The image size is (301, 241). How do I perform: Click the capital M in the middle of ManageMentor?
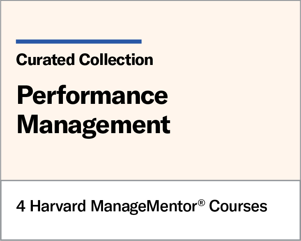pyautogui.click(x=153, y=206)
